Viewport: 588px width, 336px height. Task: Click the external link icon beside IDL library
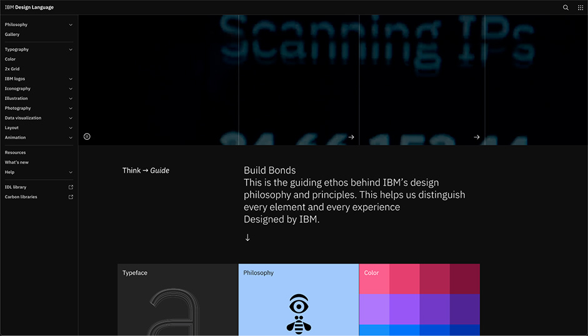(71, 187)
